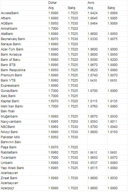Select the AccessBank row name
128x192 pixels.
[10, 13]
